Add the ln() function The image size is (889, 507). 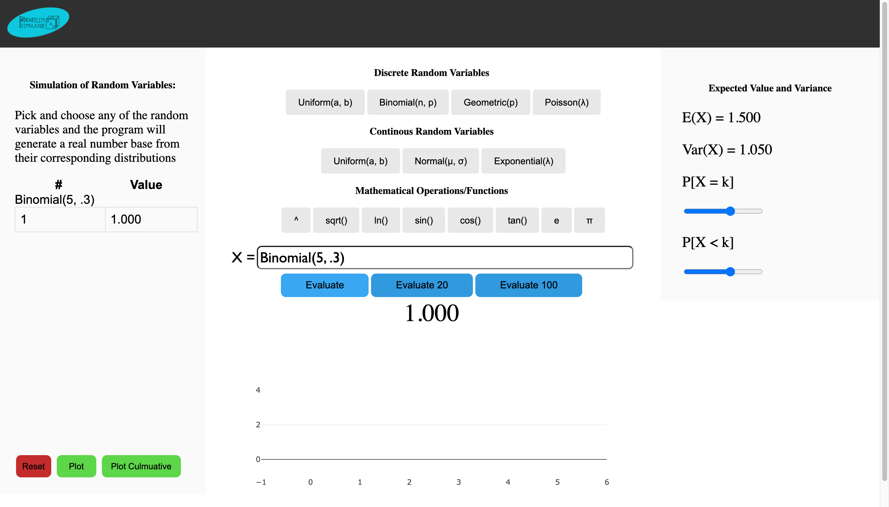[381, 220]
